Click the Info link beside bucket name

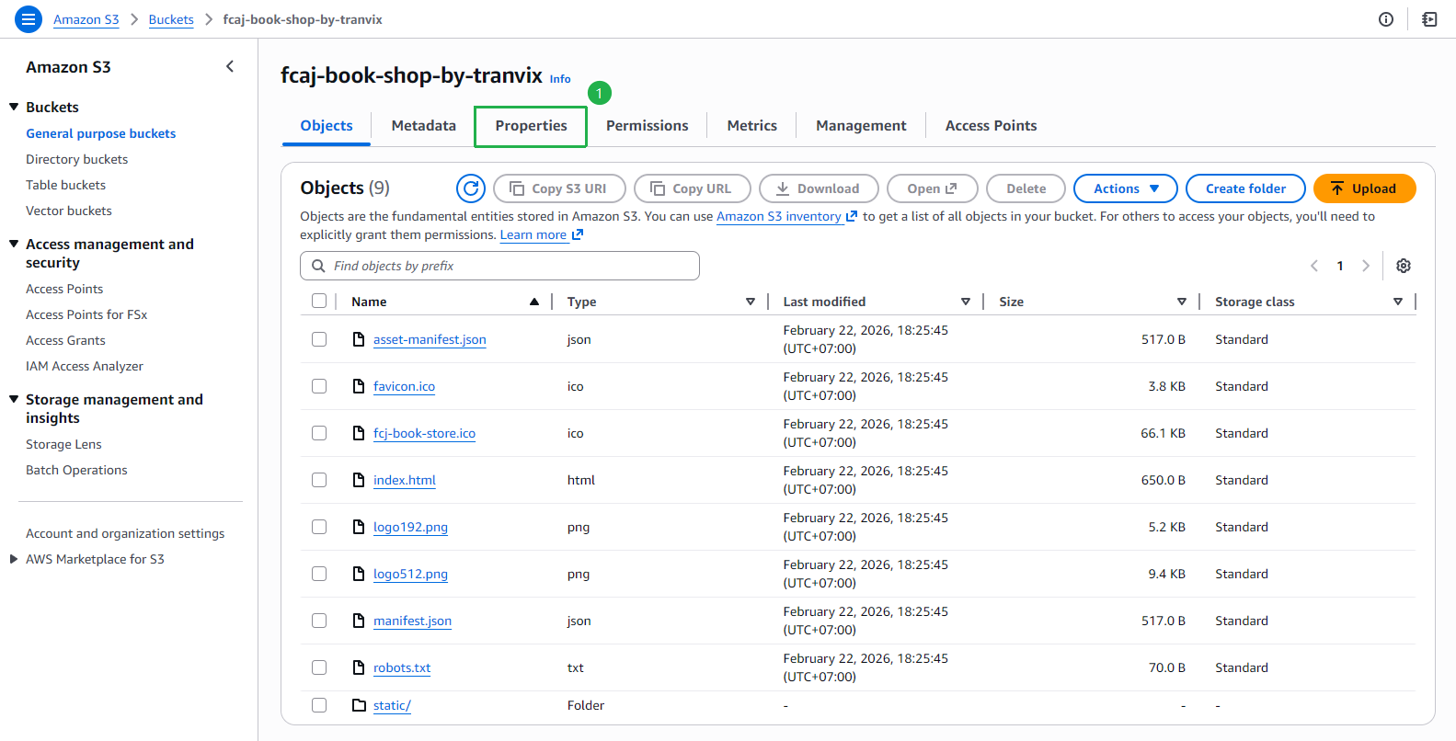point(560,79)
